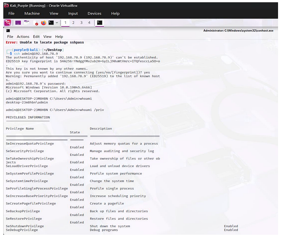Viewport: 282px width, 238px height.
Task: Click the 'admin@192.168.78.9's password:' prompt line
Action: coord(36,84)
